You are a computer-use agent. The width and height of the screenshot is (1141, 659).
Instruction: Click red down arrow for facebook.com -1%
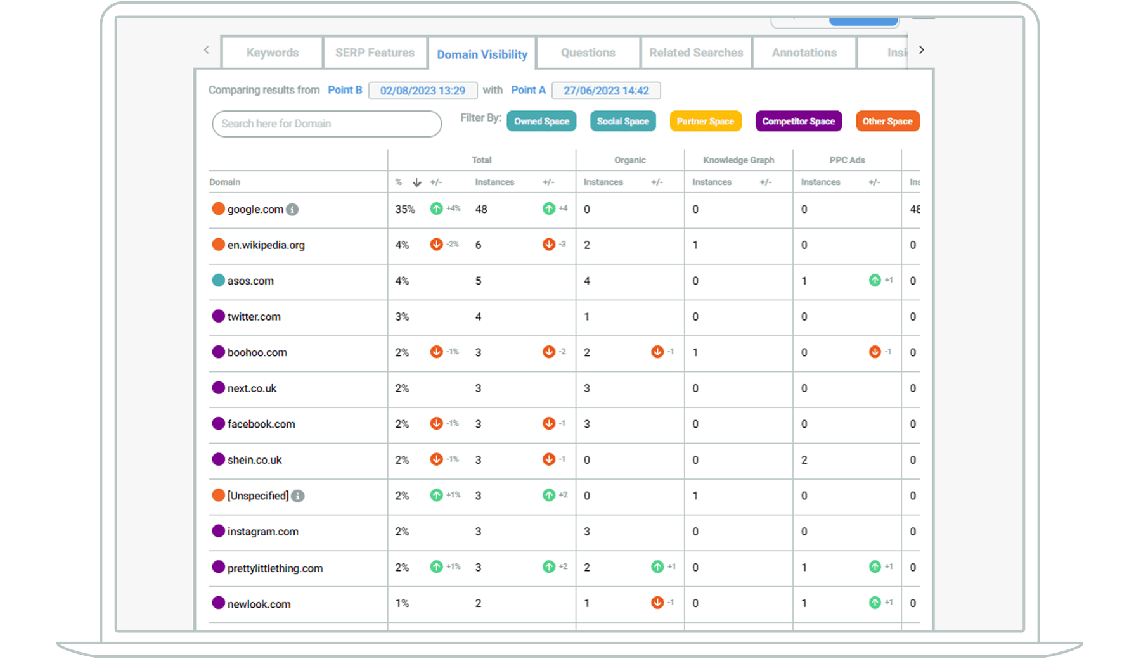[x=436, y=423]
